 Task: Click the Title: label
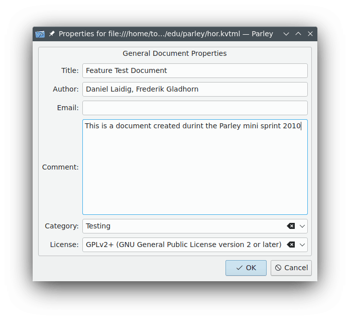point(70,70)
